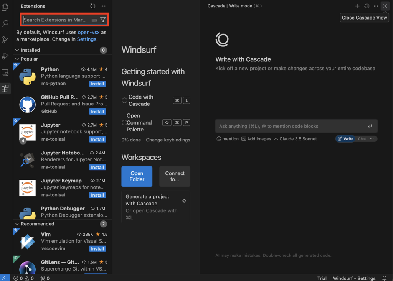Screen dimensions: 393x281
Task: Open more mode options next to Chat
Action: (x=372, y=139)
